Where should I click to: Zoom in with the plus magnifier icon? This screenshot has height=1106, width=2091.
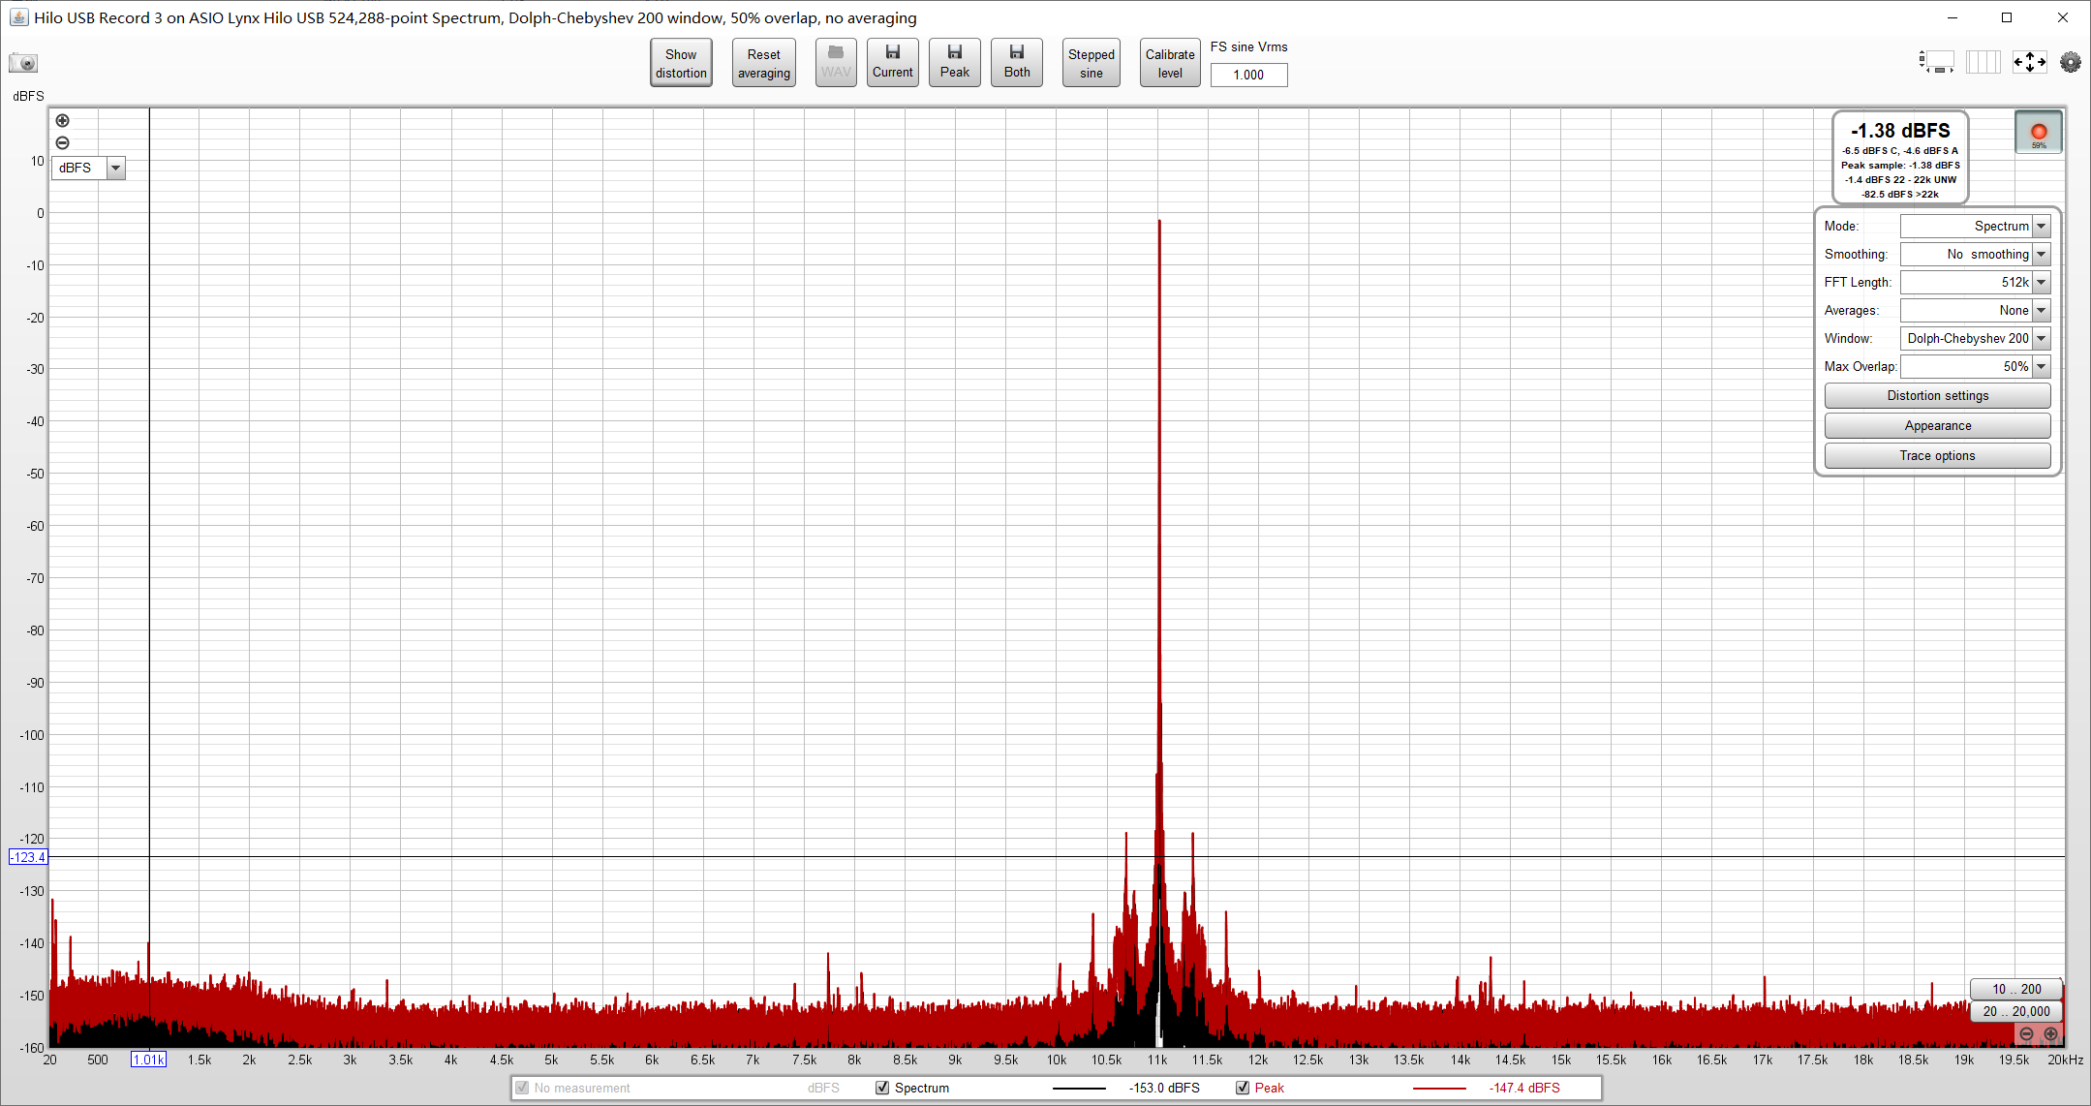click(x=63, y=121)
